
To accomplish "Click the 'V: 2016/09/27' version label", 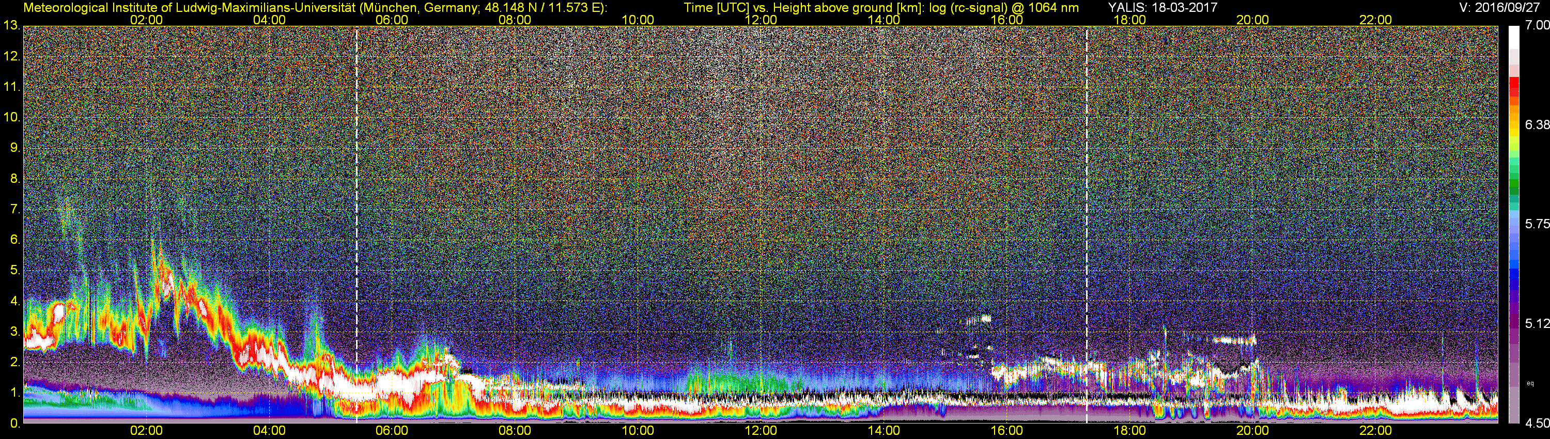I will 1499,7.
